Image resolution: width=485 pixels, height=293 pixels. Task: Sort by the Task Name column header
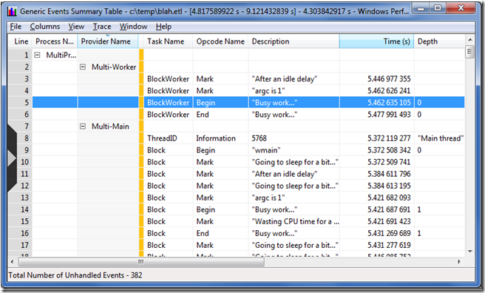point(169,41)
